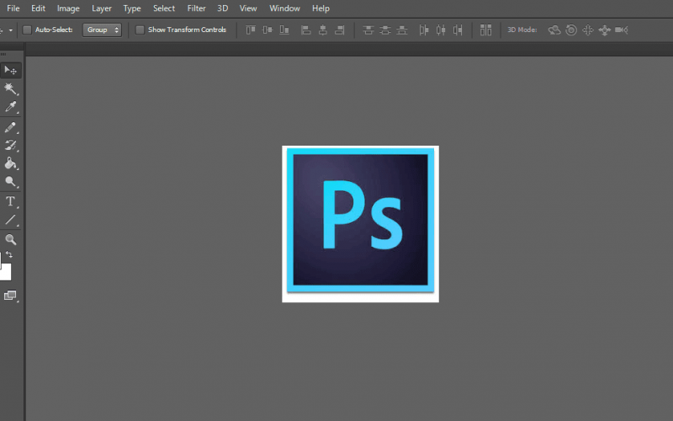This screenshot has width=673, height=421.
Task: Select the Move tool
Action: [10, 70]
